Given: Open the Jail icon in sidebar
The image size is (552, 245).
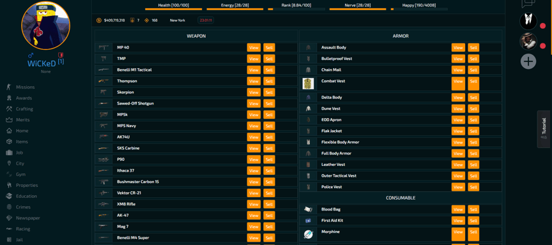Looking at the screenshot, I should coord(9,240).
